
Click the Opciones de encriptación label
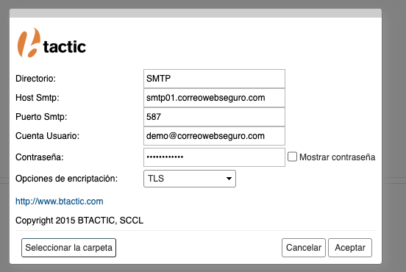[66, 179]
